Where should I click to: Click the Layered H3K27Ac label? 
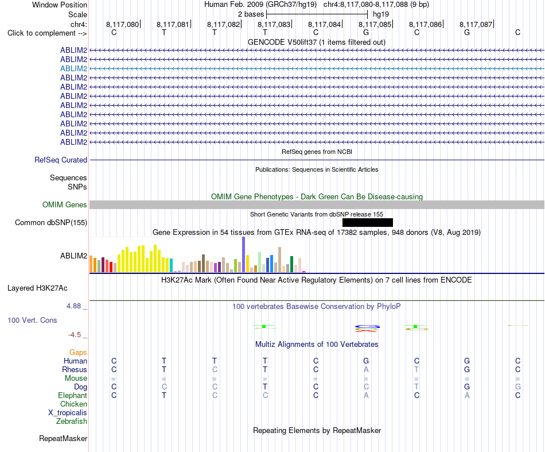coord(37,288)
